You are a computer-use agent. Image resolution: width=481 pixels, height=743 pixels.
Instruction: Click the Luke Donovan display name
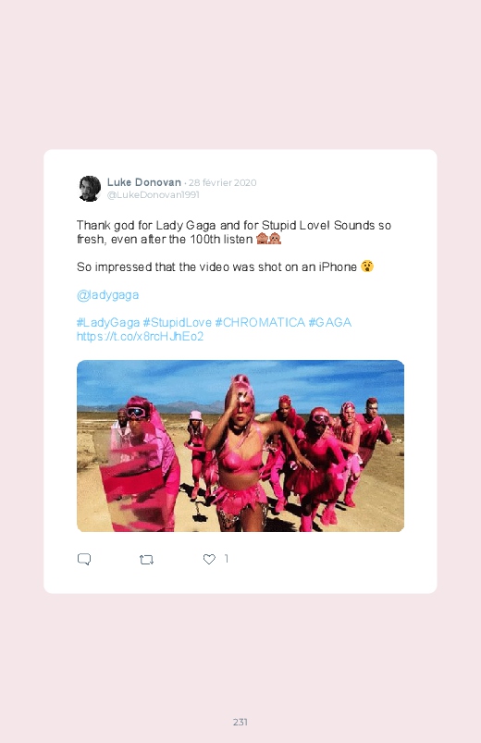click(144, 182)
